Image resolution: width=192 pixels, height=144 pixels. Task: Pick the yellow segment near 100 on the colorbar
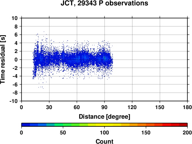[104, 125]
